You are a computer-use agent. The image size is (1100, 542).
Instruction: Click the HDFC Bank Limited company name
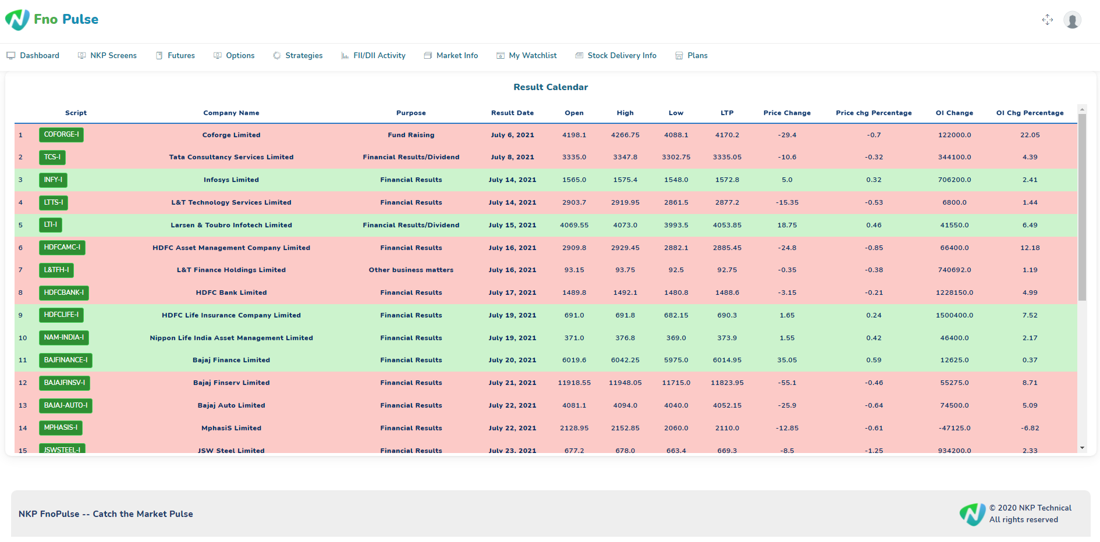click(231, 293)
